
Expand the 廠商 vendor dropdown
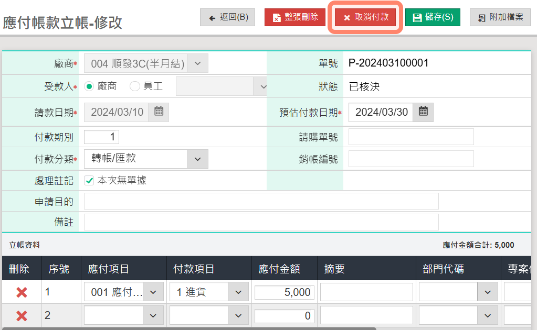197,63
